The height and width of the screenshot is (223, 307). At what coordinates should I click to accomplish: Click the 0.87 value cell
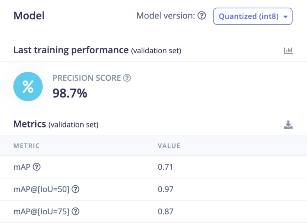click(165, 212)
